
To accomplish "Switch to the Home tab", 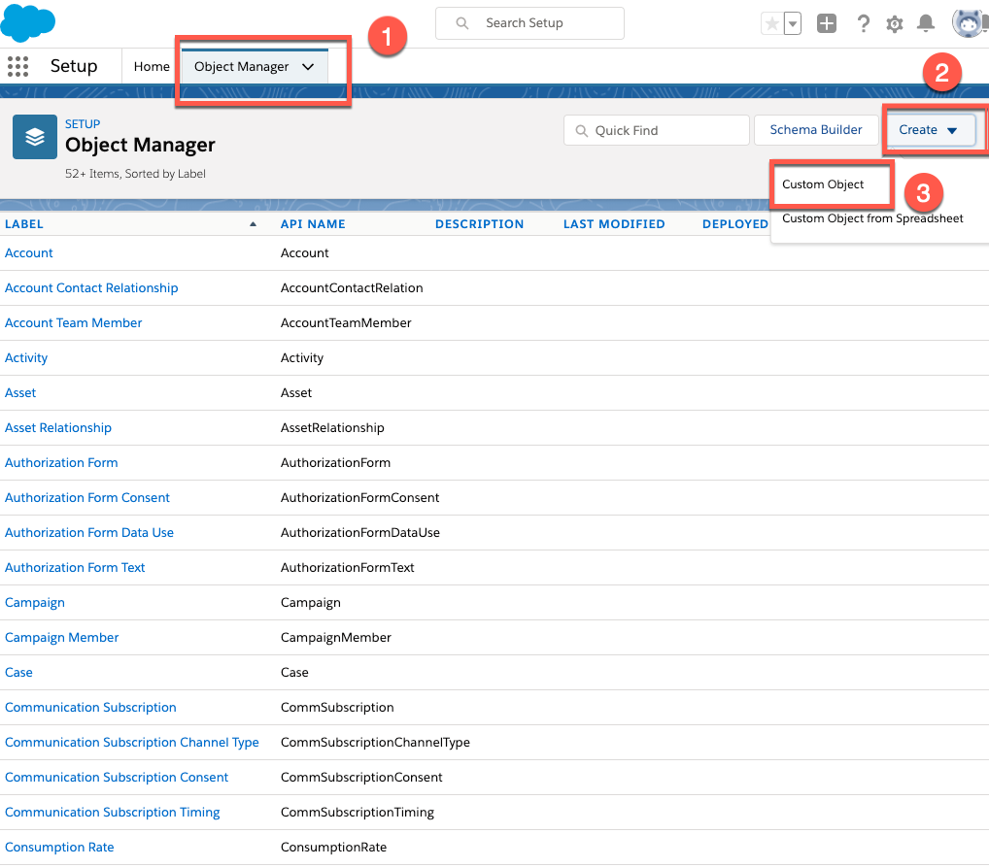I will [152, 67].
